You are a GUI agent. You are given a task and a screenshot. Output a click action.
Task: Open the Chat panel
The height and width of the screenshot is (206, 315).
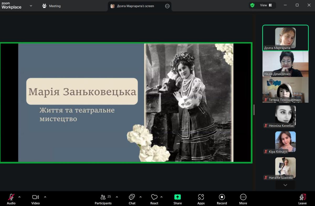pyautogui.click(x=132, y=199)
